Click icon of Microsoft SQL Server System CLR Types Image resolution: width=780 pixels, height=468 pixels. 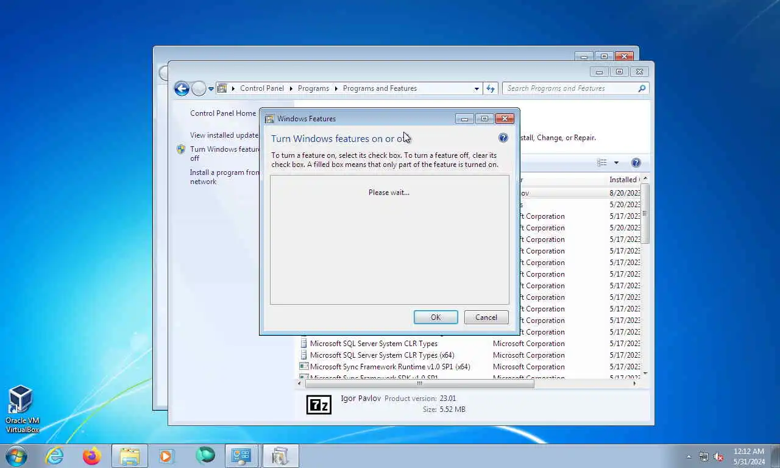(303, 344)
